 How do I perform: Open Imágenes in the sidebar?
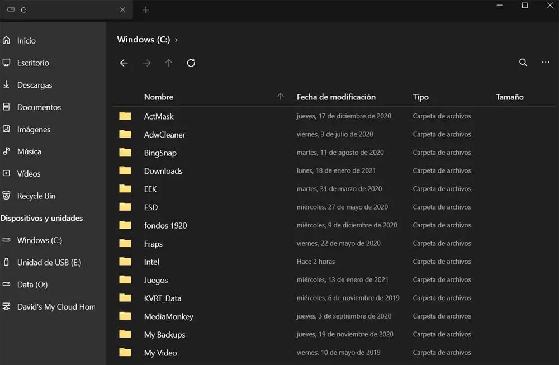tap(53, 129)
